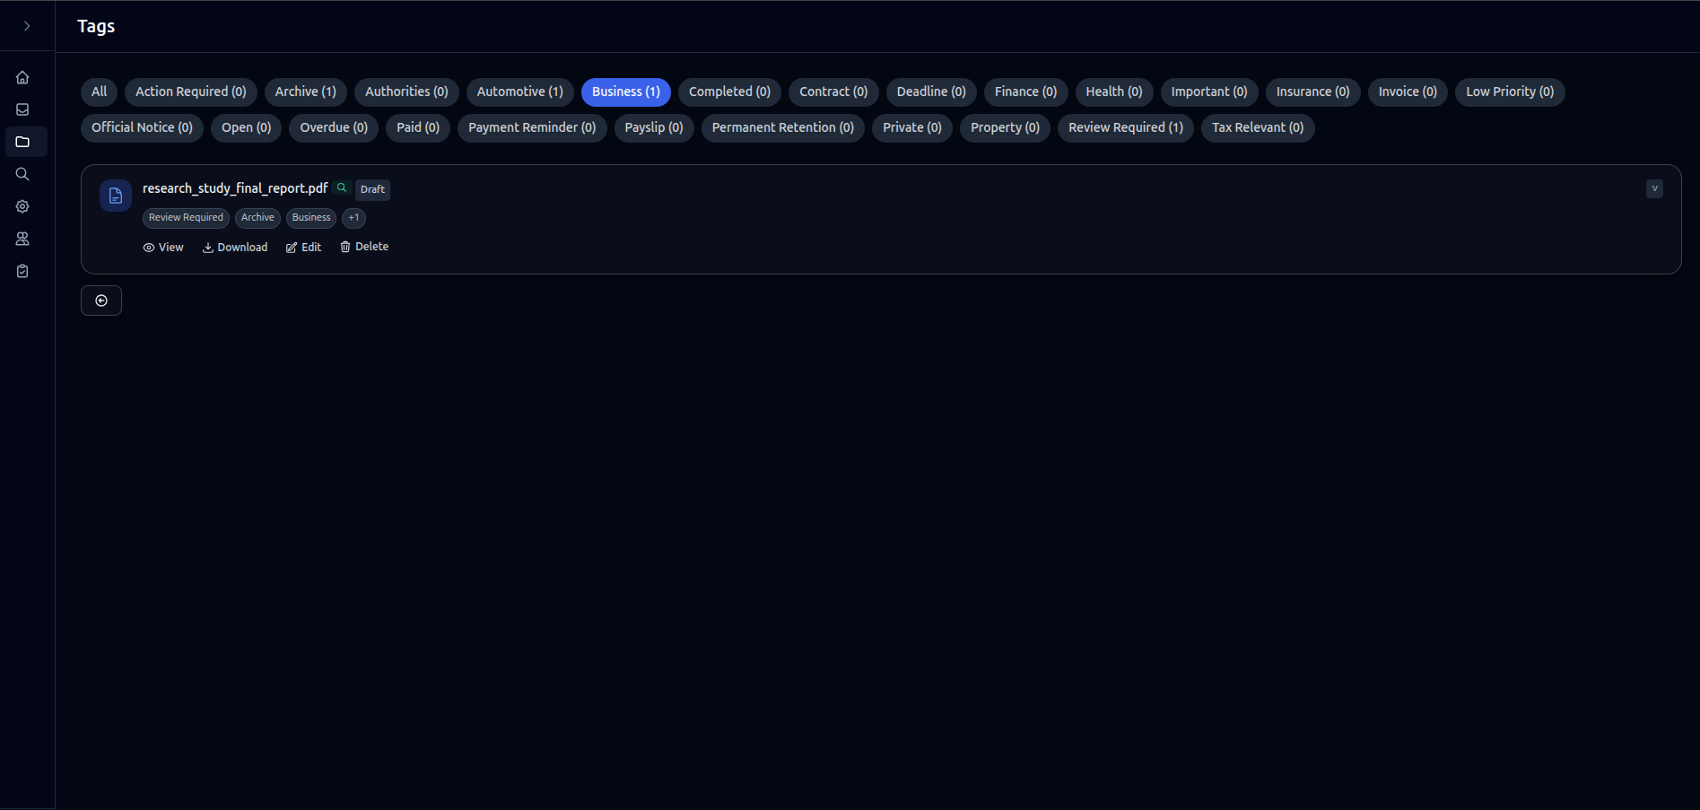Filter by Invoice (0) tag
This screenshot has width=1700, height=810.
[1408, 91]
